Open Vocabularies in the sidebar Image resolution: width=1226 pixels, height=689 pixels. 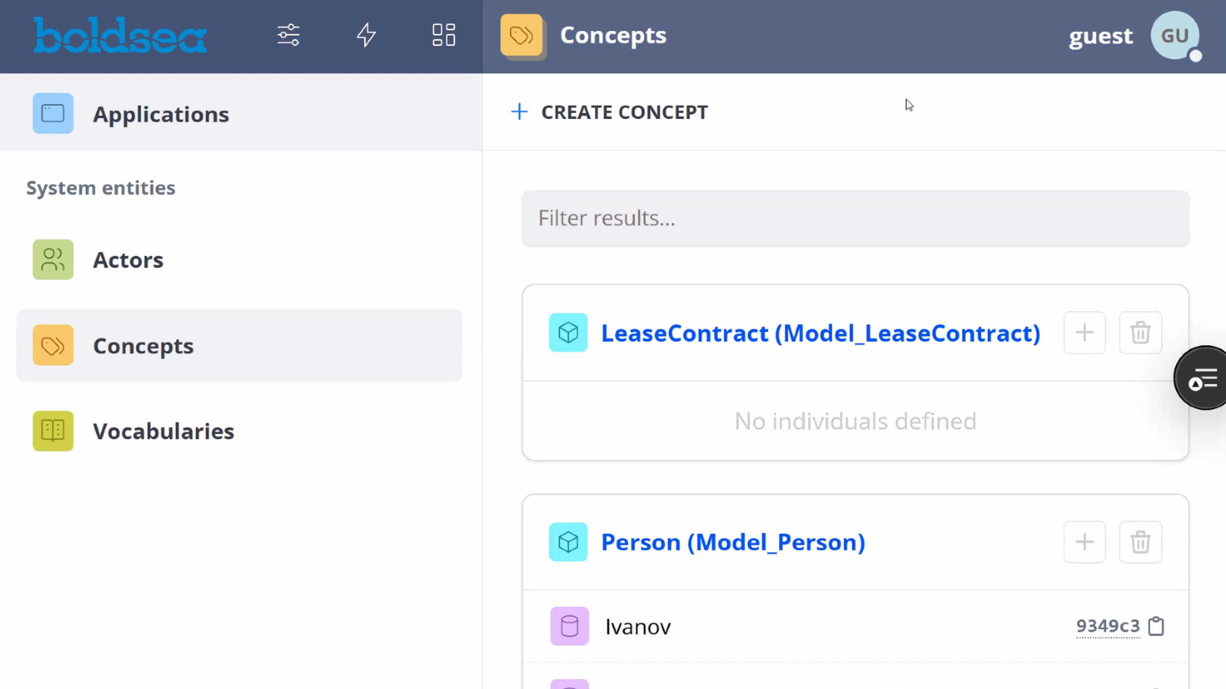(x=163, y=431)
